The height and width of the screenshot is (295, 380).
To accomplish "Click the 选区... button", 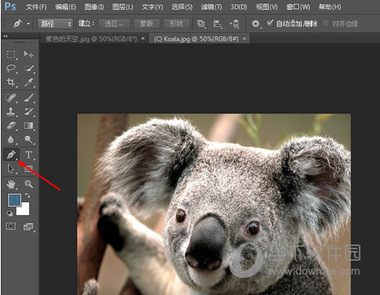I will (114, 24).
